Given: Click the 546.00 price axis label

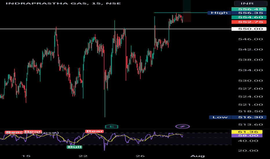Looking at the screenshot, I should click(250, 39).
